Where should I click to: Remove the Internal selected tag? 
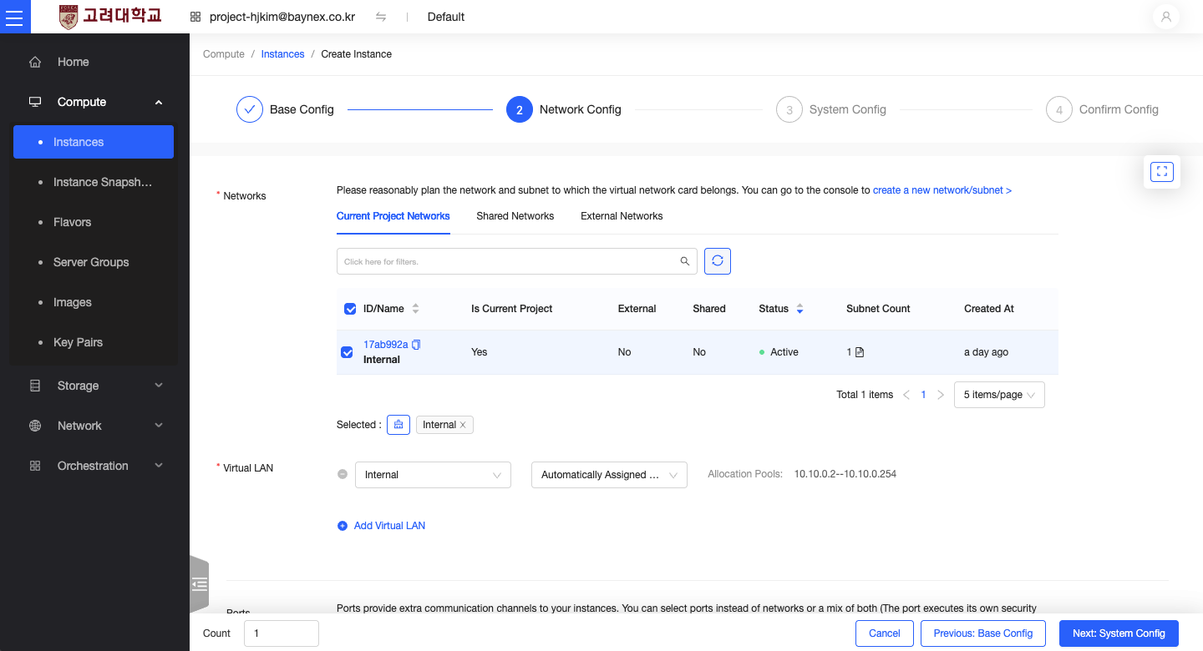[x=463, y=425]
